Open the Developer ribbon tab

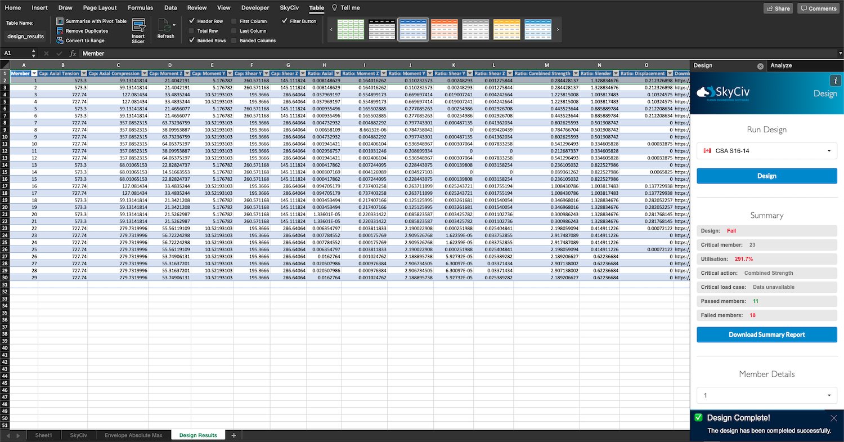[255, 8]
